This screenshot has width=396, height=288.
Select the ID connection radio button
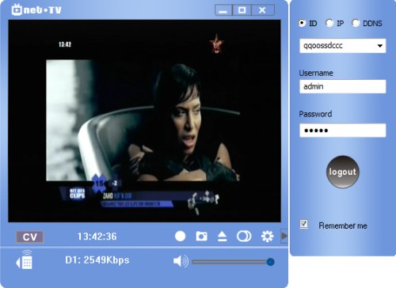click(302, 23)
